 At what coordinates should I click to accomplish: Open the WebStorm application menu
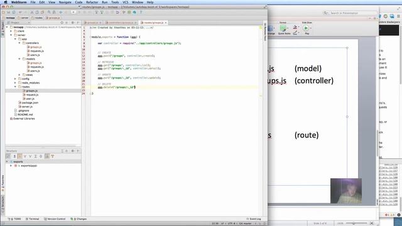tap(19, 2)
